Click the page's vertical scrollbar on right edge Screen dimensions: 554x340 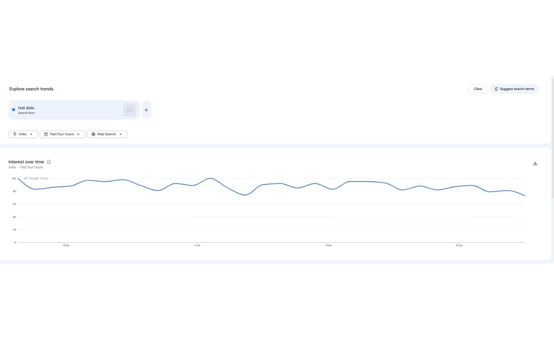click(x=552, y=138)
